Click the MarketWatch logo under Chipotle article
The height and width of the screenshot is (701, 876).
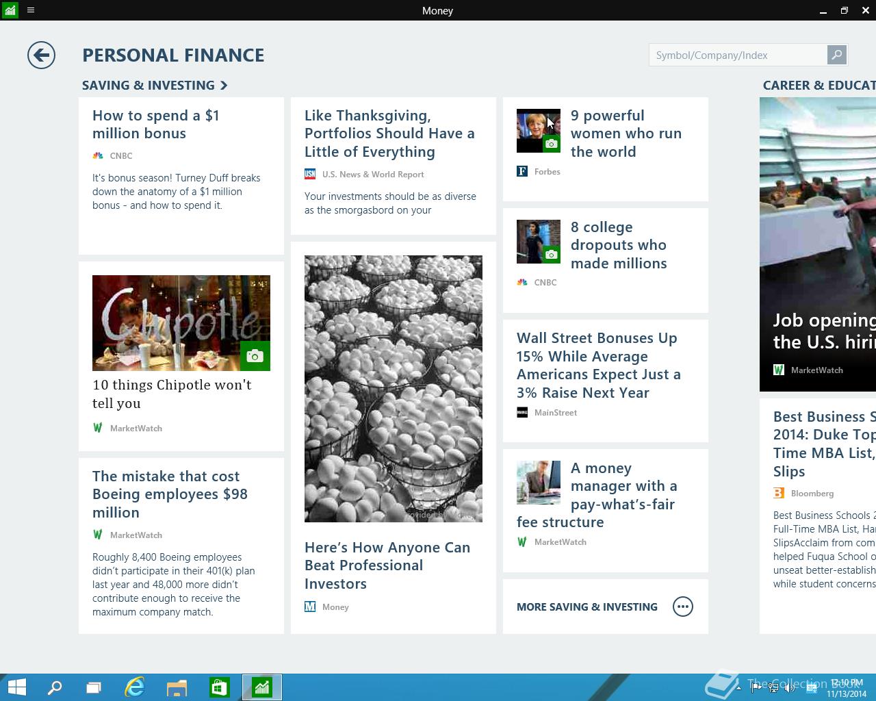(x=98, y=428)
